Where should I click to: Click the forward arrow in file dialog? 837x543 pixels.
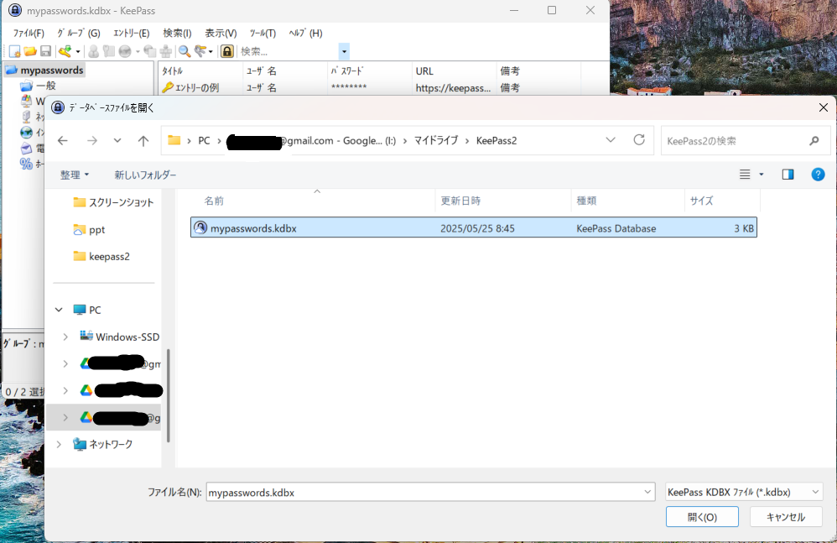click(92, 140)
